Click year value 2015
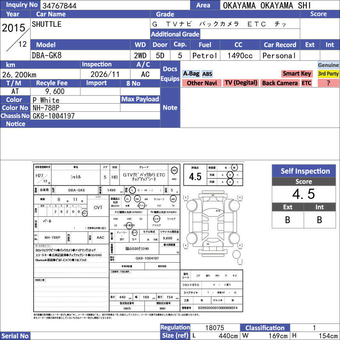Image resolution: width=340 pixels, height=340 pixels. coord(14,28)
